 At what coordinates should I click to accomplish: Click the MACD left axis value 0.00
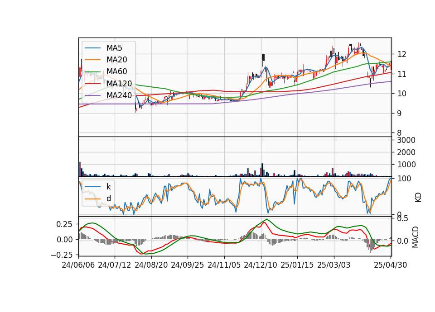(x=65, y=240)
